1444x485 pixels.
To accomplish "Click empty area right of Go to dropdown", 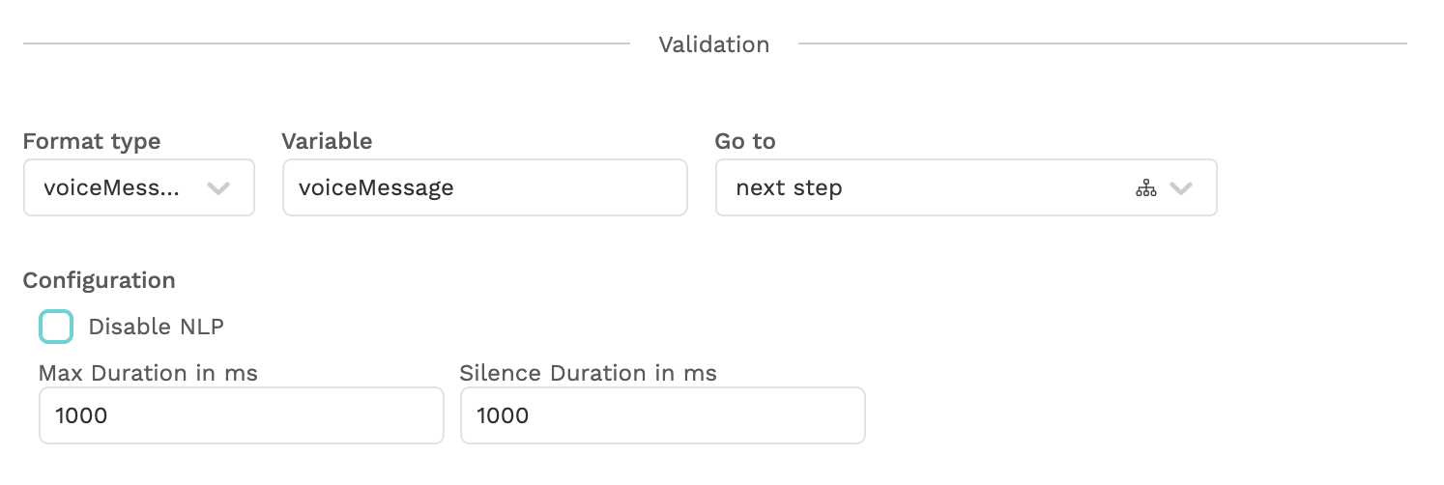I will (x=1324, y=187).
